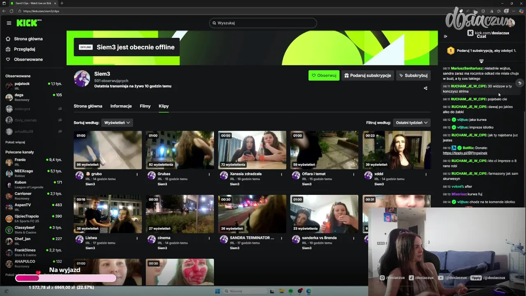526x296 pixels.
Task: Click the Wyszukaj search field
Action: (263, 23)
